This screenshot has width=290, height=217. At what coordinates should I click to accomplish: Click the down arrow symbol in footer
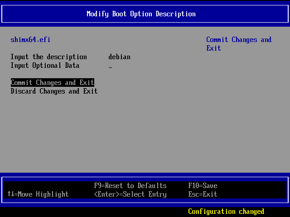(12, 194)
